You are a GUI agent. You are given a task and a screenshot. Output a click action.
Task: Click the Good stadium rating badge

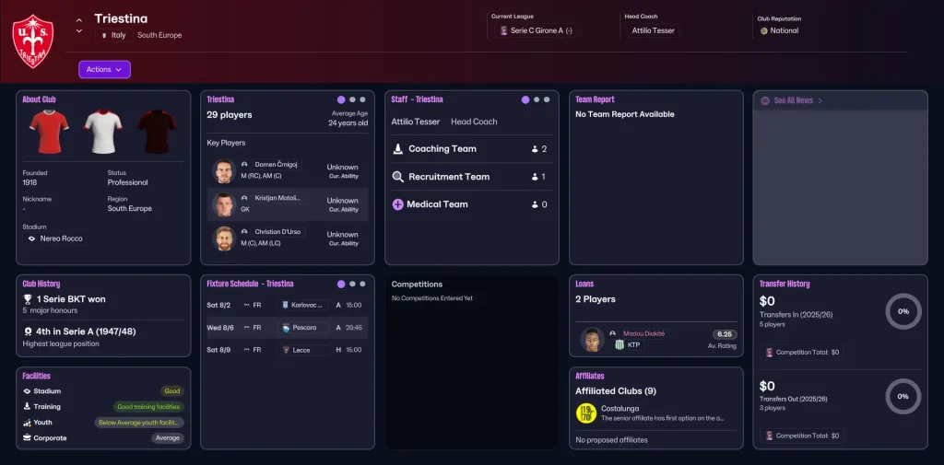(x=172, y=391)
